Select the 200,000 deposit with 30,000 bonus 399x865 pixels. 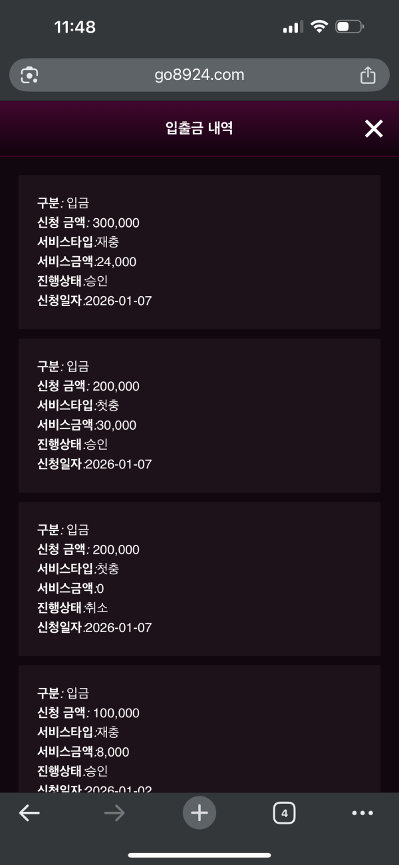[199, 416]
